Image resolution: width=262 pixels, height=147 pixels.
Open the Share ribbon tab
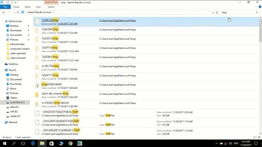tap(27, 7)
